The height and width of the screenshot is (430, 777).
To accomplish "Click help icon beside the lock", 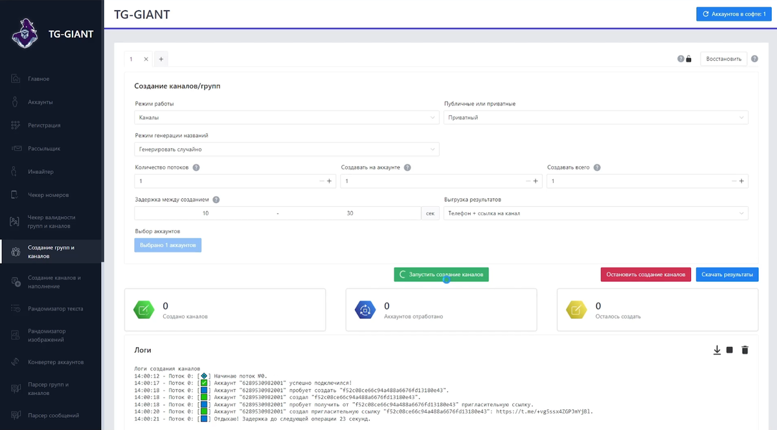I will pos(681,59).
